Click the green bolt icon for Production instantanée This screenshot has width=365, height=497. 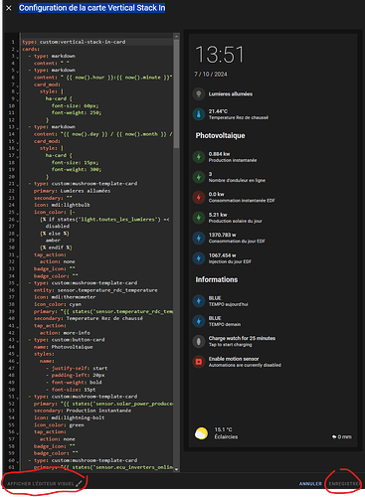[199, 157]
